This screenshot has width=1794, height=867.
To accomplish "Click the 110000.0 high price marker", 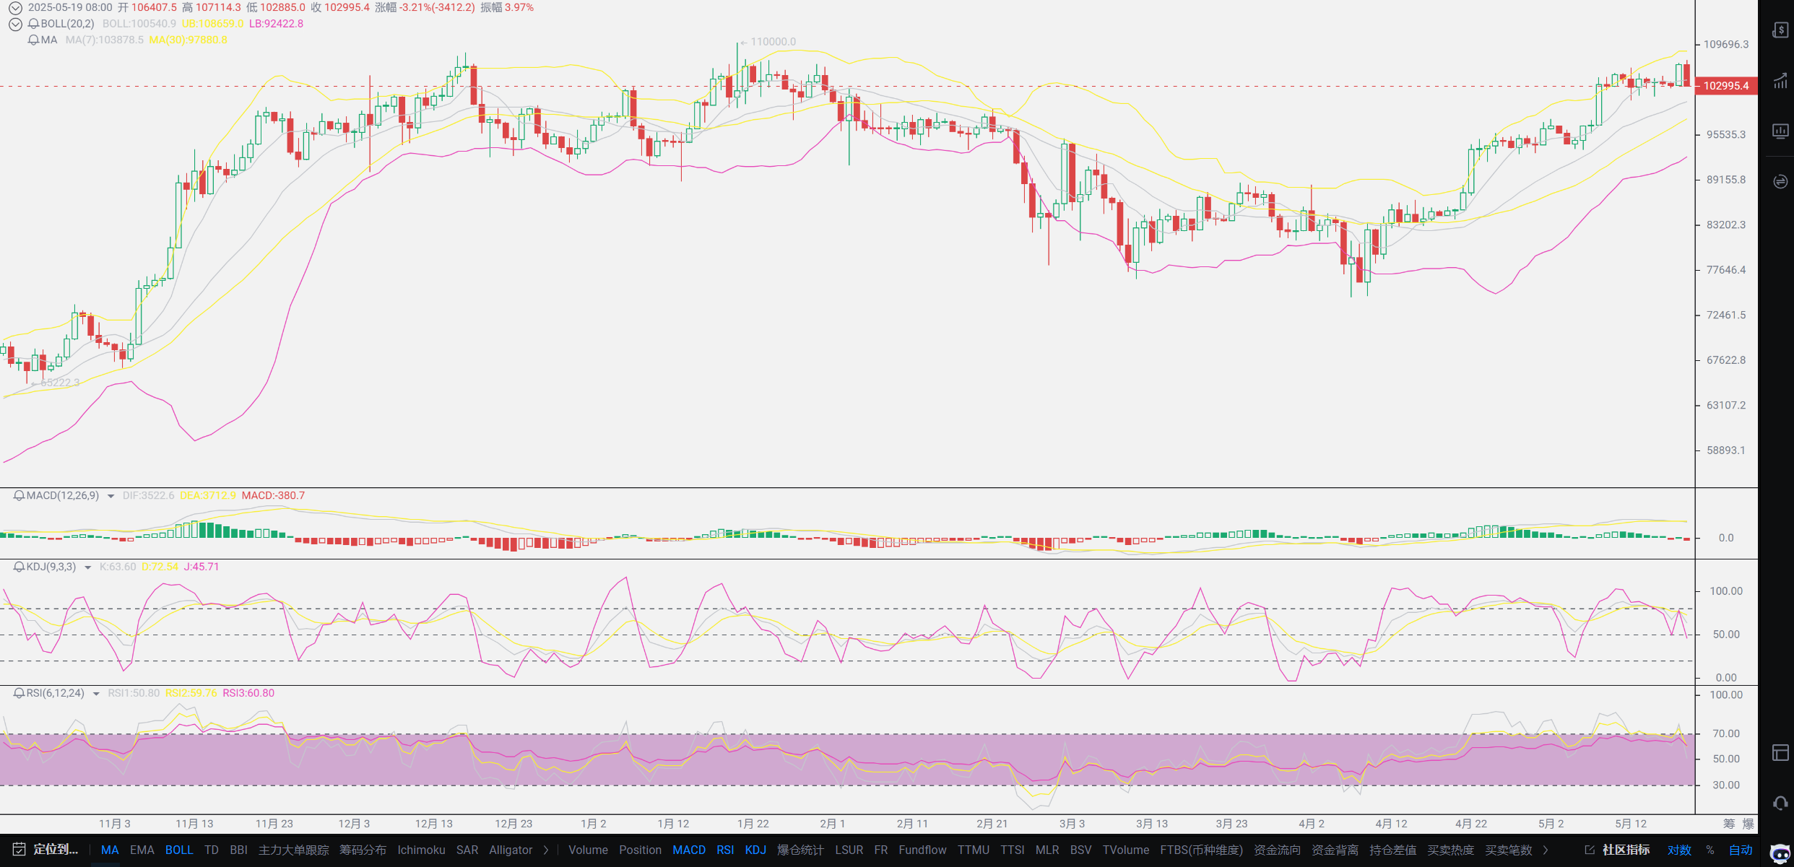I will coord(772,42).
